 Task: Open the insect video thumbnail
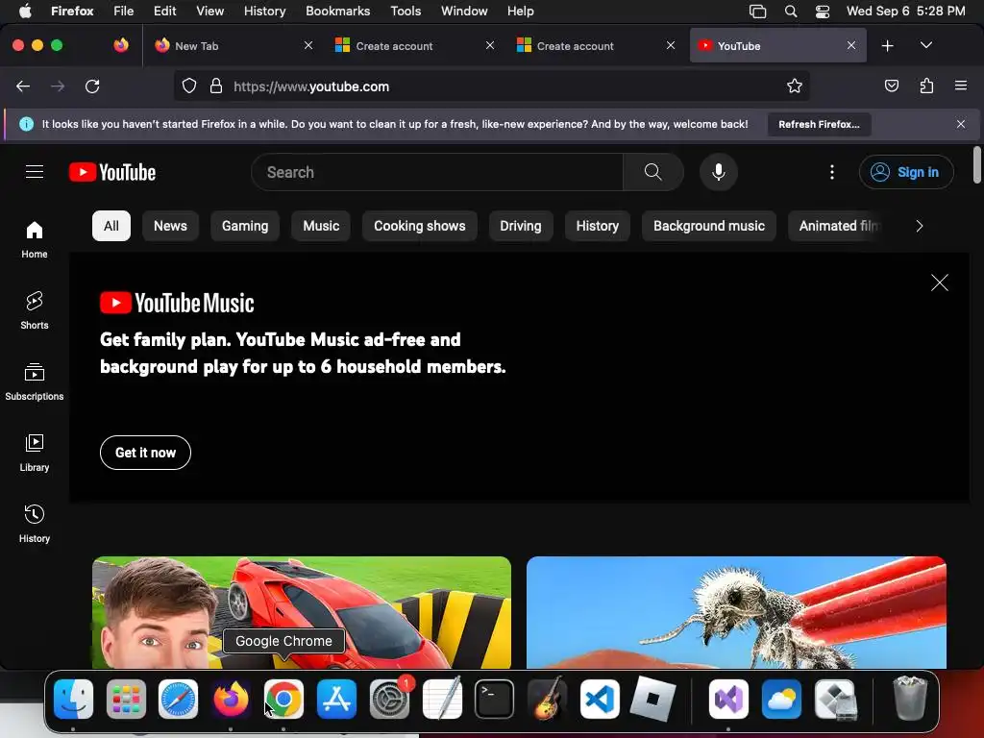tap(736, 612)
